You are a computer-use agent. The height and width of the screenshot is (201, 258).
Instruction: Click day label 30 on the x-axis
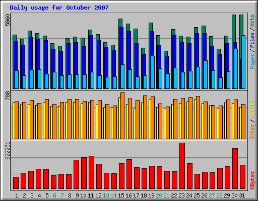coord(234,195)
